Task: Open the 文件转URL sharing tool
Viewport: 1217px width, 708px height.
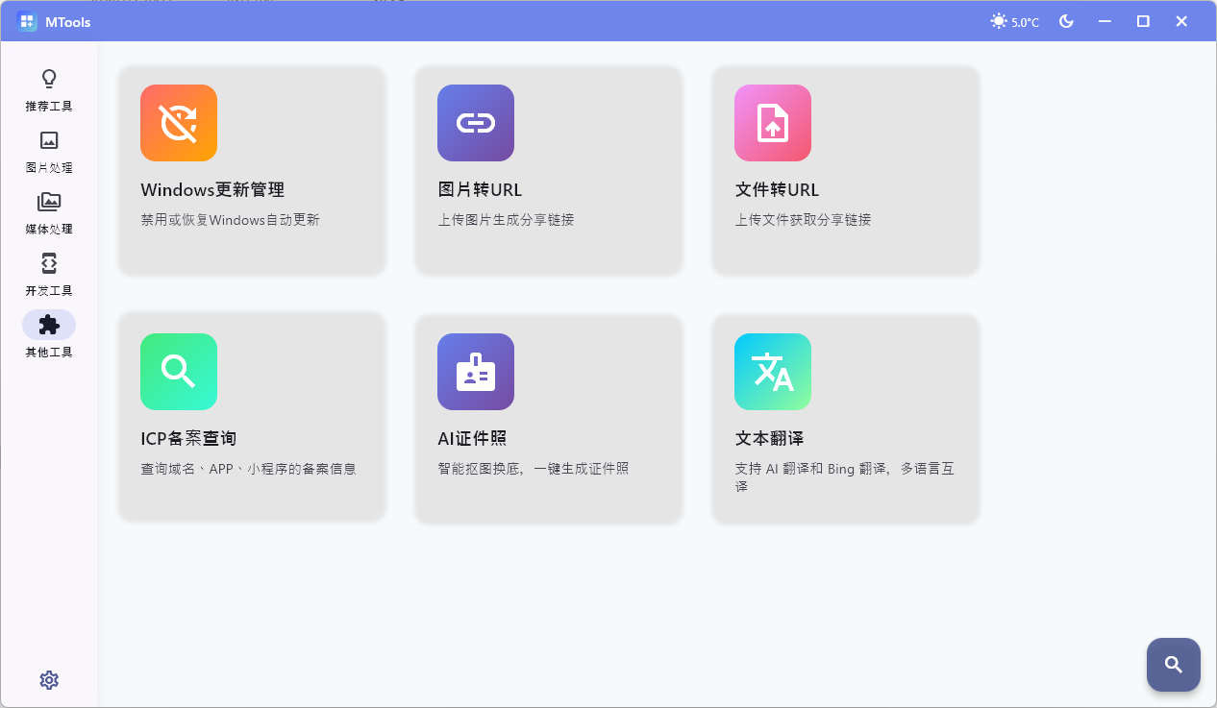Action: 845,170
